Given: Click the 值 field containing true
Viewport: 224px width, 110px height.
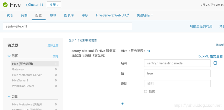Looking at the screenshot, I should [x=177, y=73].
